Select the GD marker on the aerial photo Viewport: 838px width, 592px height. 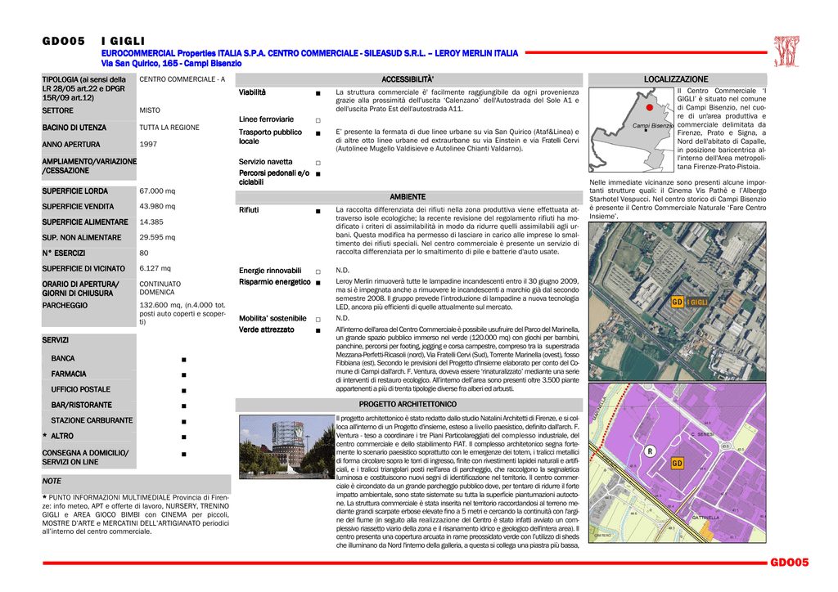point(677,303)
